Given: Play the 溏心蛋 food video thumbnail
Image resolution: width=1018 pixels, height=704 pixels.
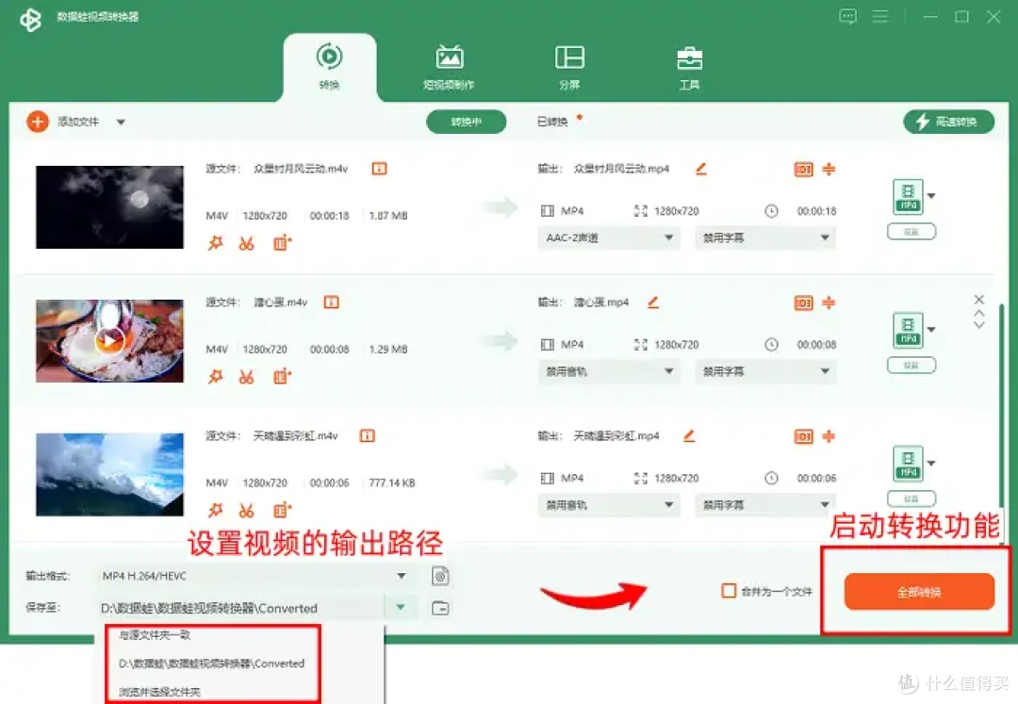Looking at the screenshot, I should 109,340.
